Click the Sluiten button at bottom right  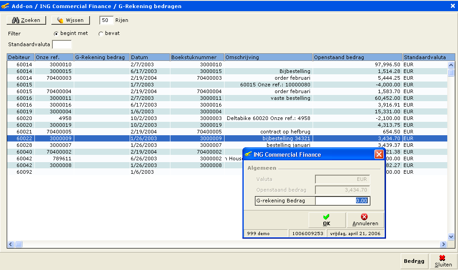[443, 261]
